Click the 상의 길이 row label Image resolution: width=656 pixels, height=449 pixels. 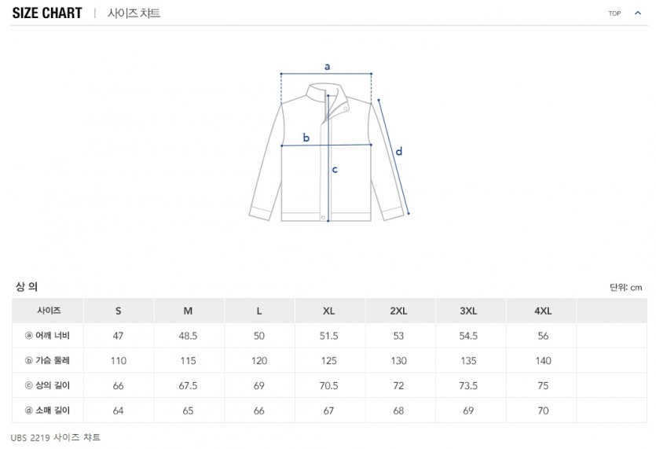pos(48,385)
